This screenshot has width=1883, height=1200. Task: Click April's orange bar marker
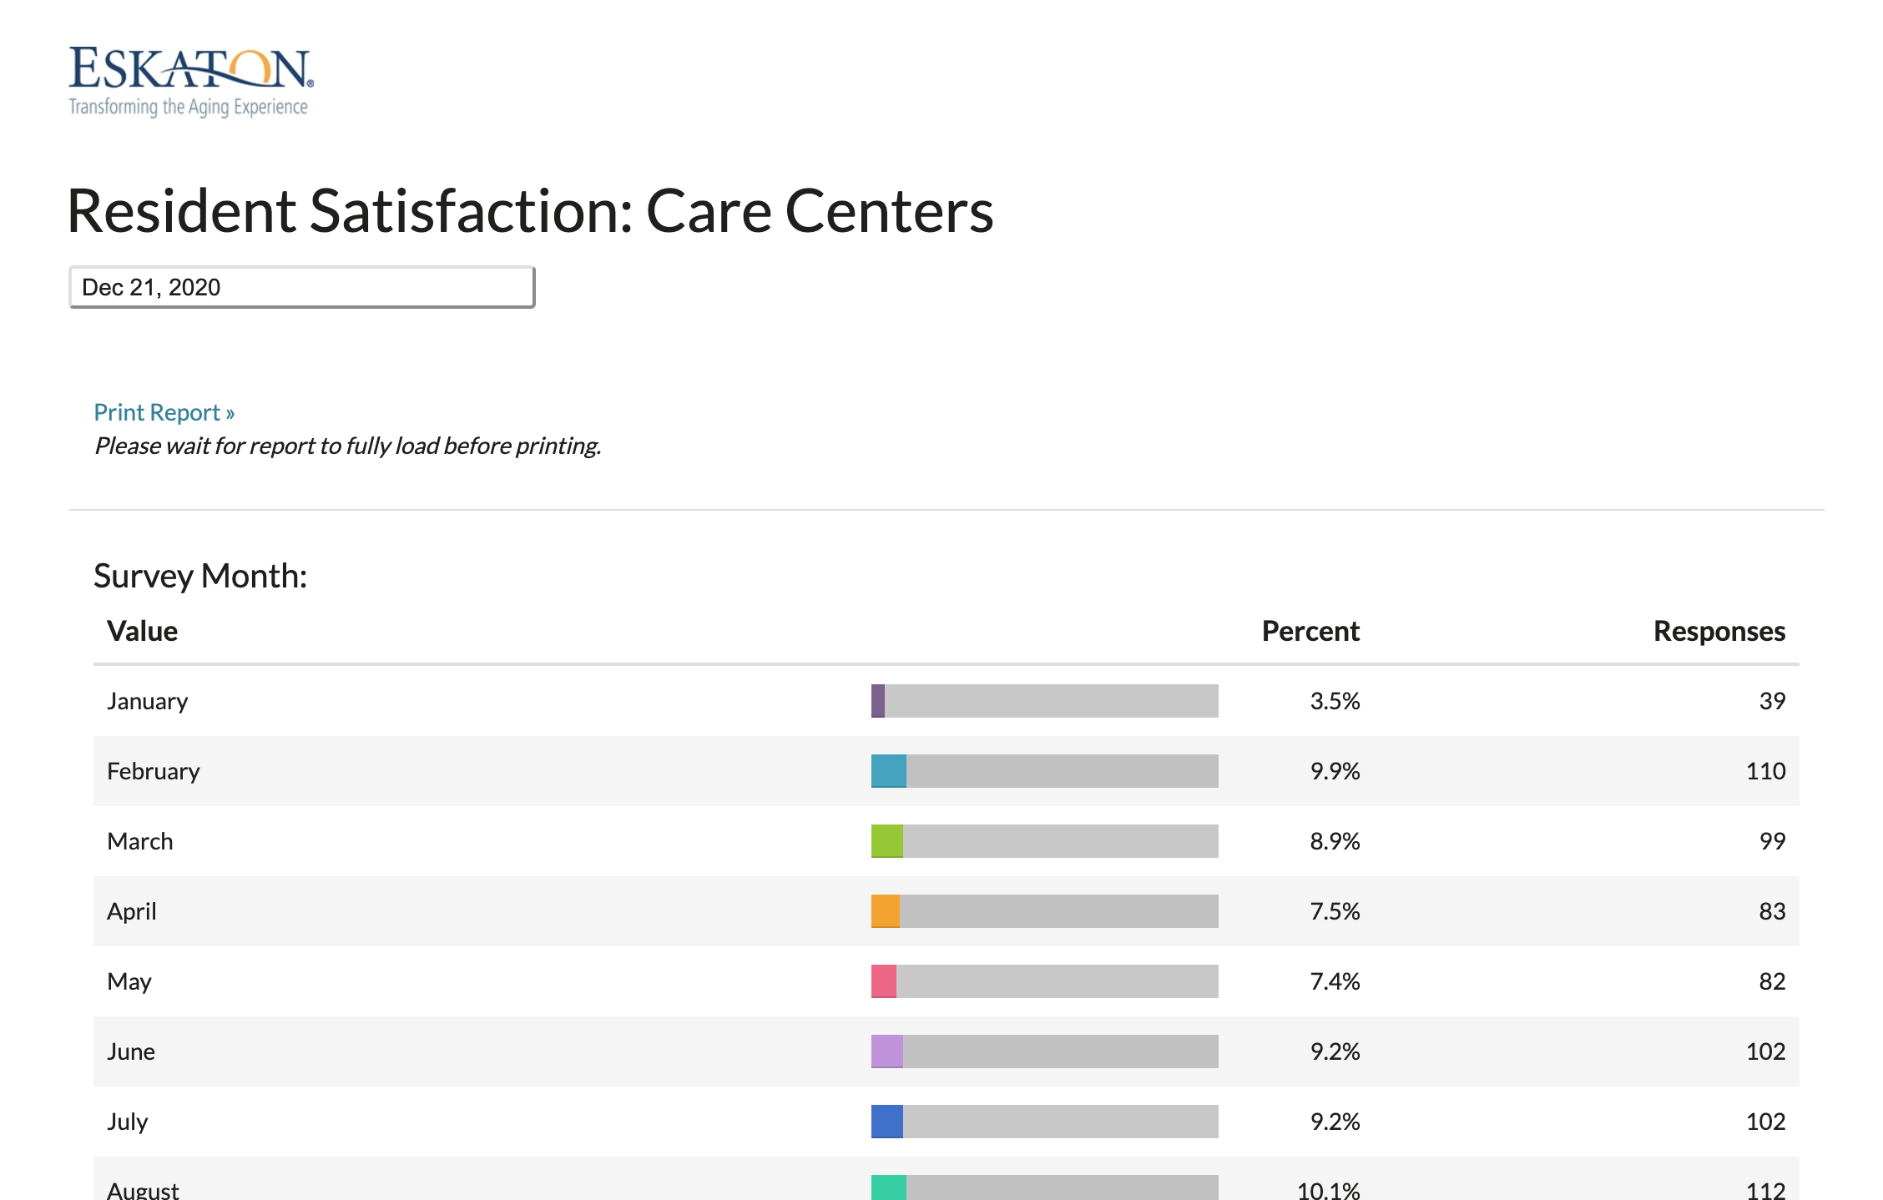click(x=885, y=911)
